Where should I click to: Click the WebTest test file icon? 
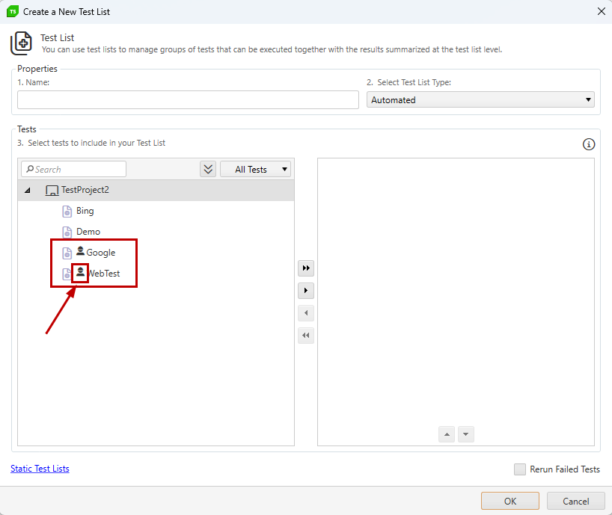point(67,274)
